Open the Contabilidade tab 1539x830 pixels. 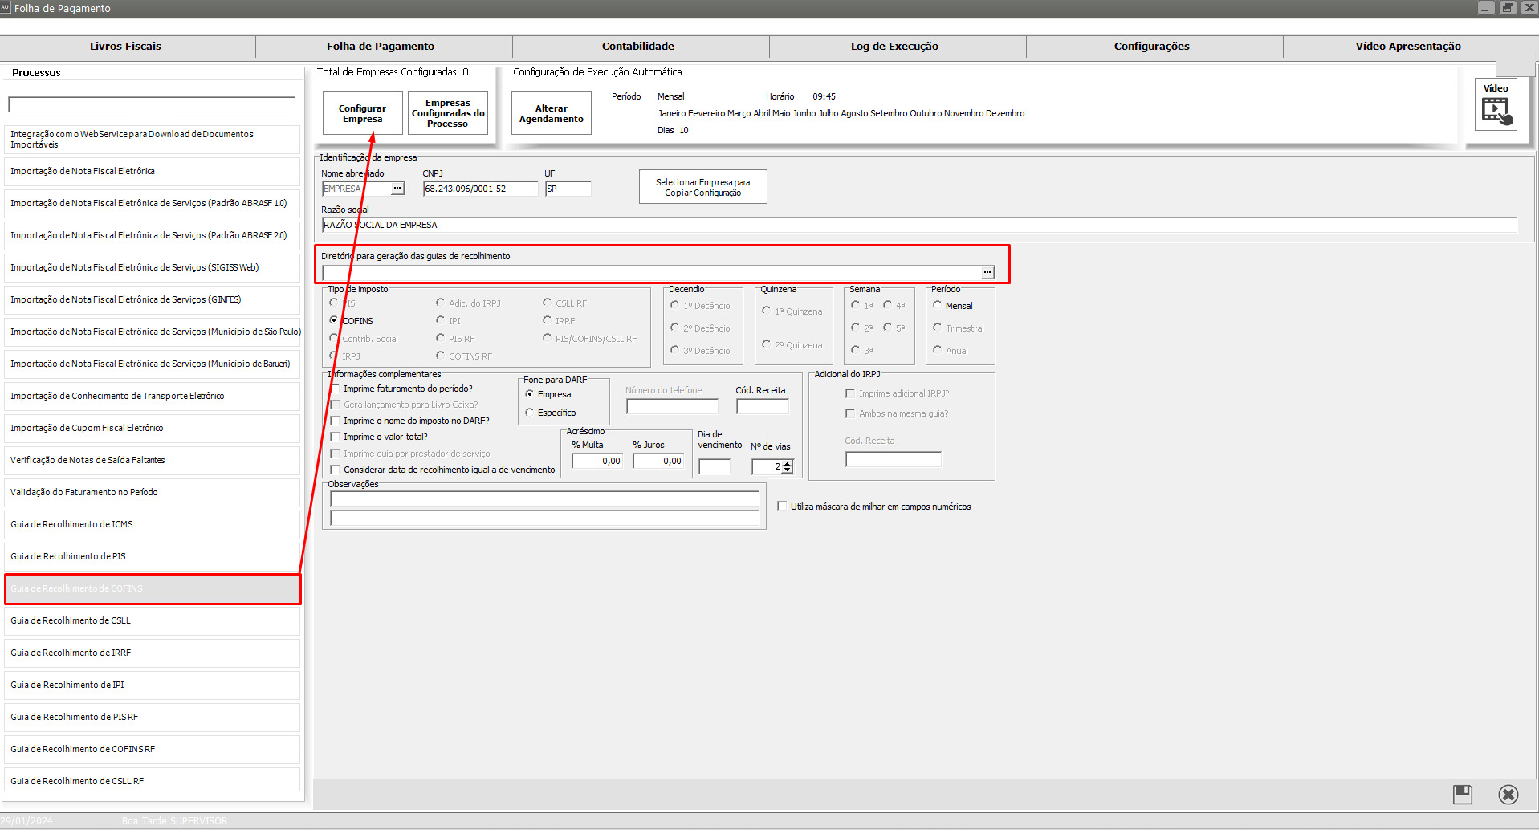coord(638,47)
